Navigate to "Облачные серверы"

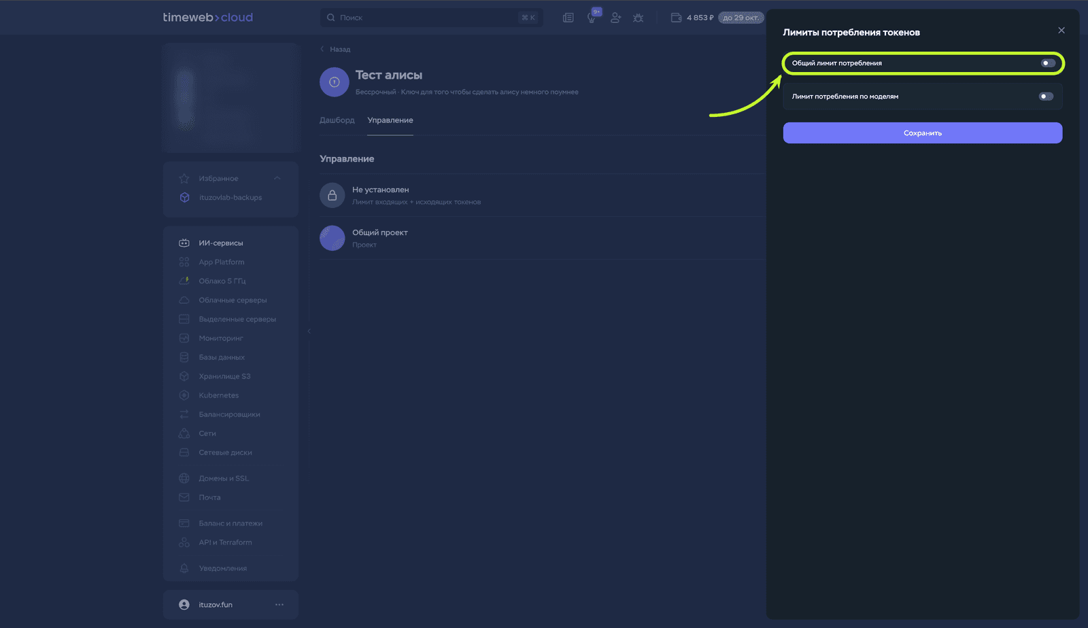[x=233, y=300]
